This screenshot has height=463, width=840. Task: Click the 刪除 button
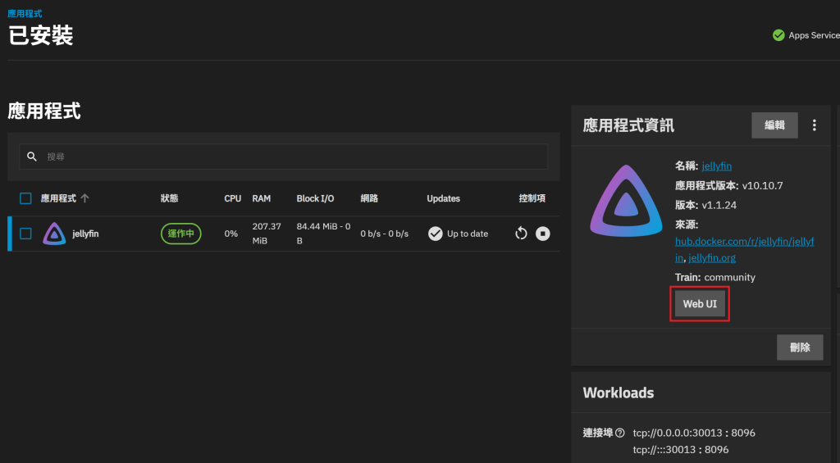pyautogui.click(x=800, y=347)
